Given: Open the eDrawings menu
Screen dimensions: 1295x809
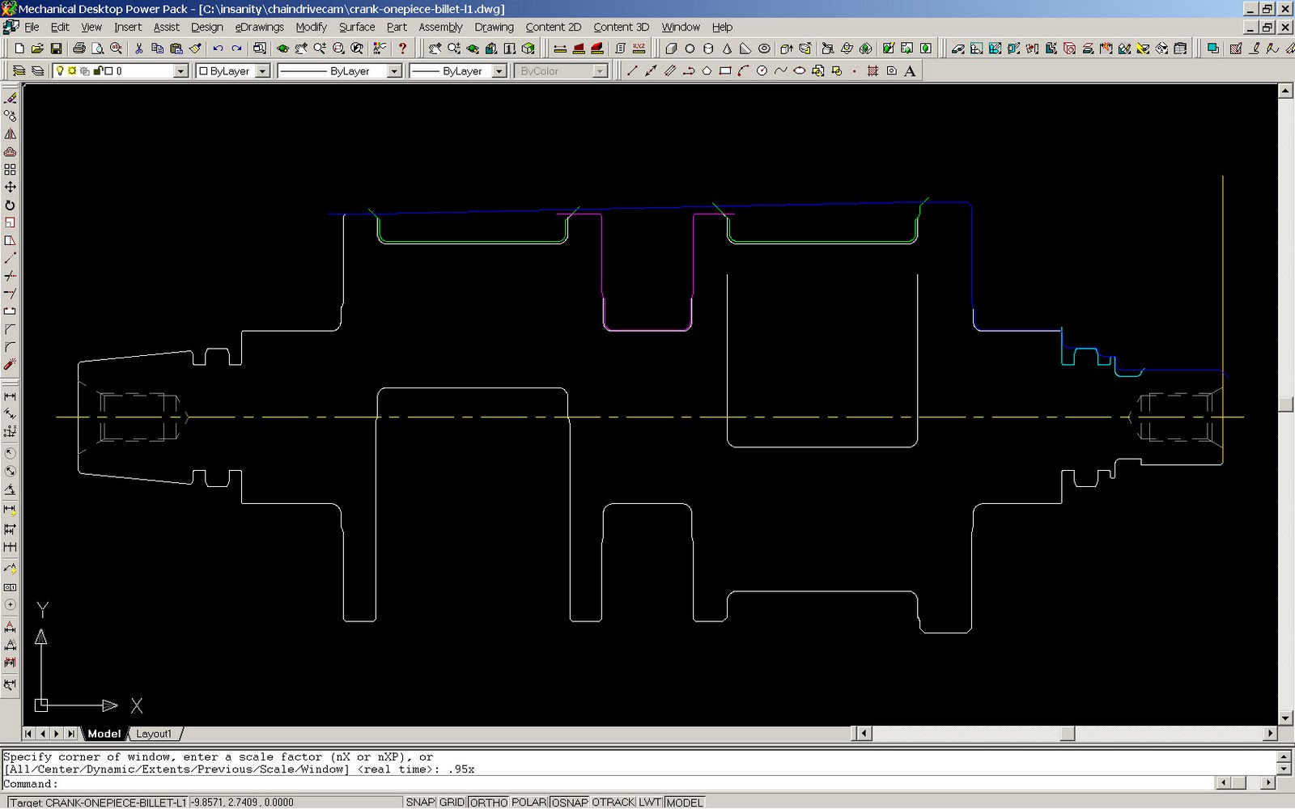Looking at the screenshot, I should pyautogui.click(x=259, y=27).
